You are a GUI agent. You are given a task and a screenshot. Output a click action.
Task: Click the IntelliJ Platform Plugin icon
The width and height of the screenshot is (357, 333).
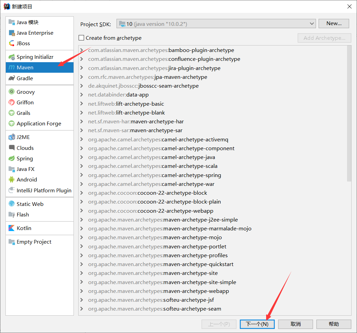(12, 190)
